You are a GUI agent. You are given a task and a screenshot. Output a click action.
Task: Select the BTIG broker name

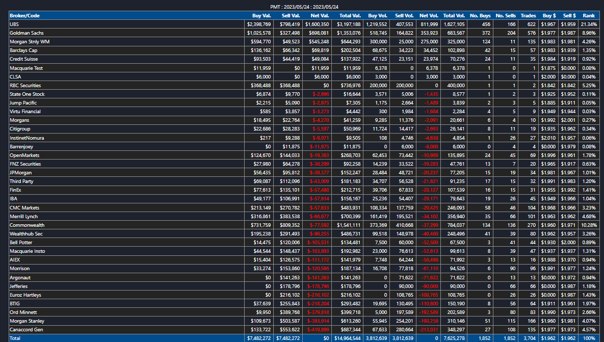(15, 303)
